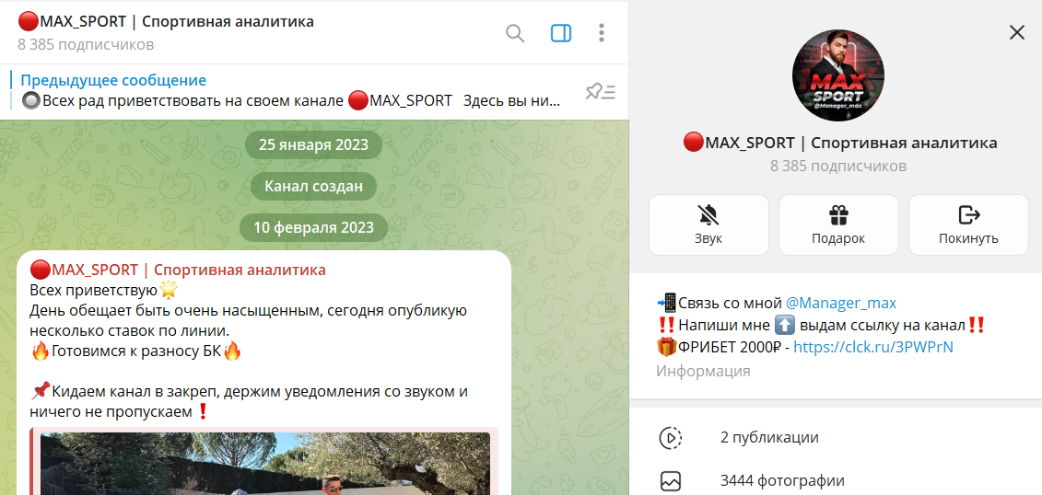The image size is (1042, 495).
Task: Click the 8 385 подписчиков count in header
Action: [86, 44]
